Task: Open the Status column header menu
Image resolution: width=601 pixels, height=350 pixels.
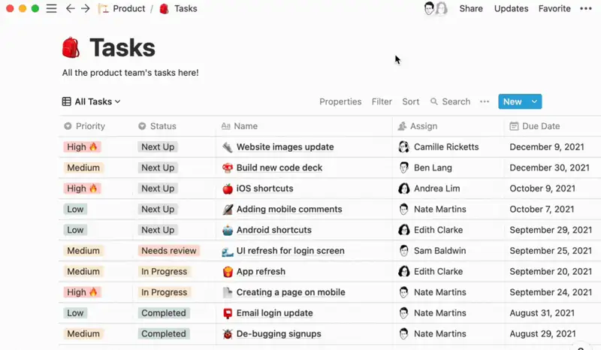Action: 157,126
